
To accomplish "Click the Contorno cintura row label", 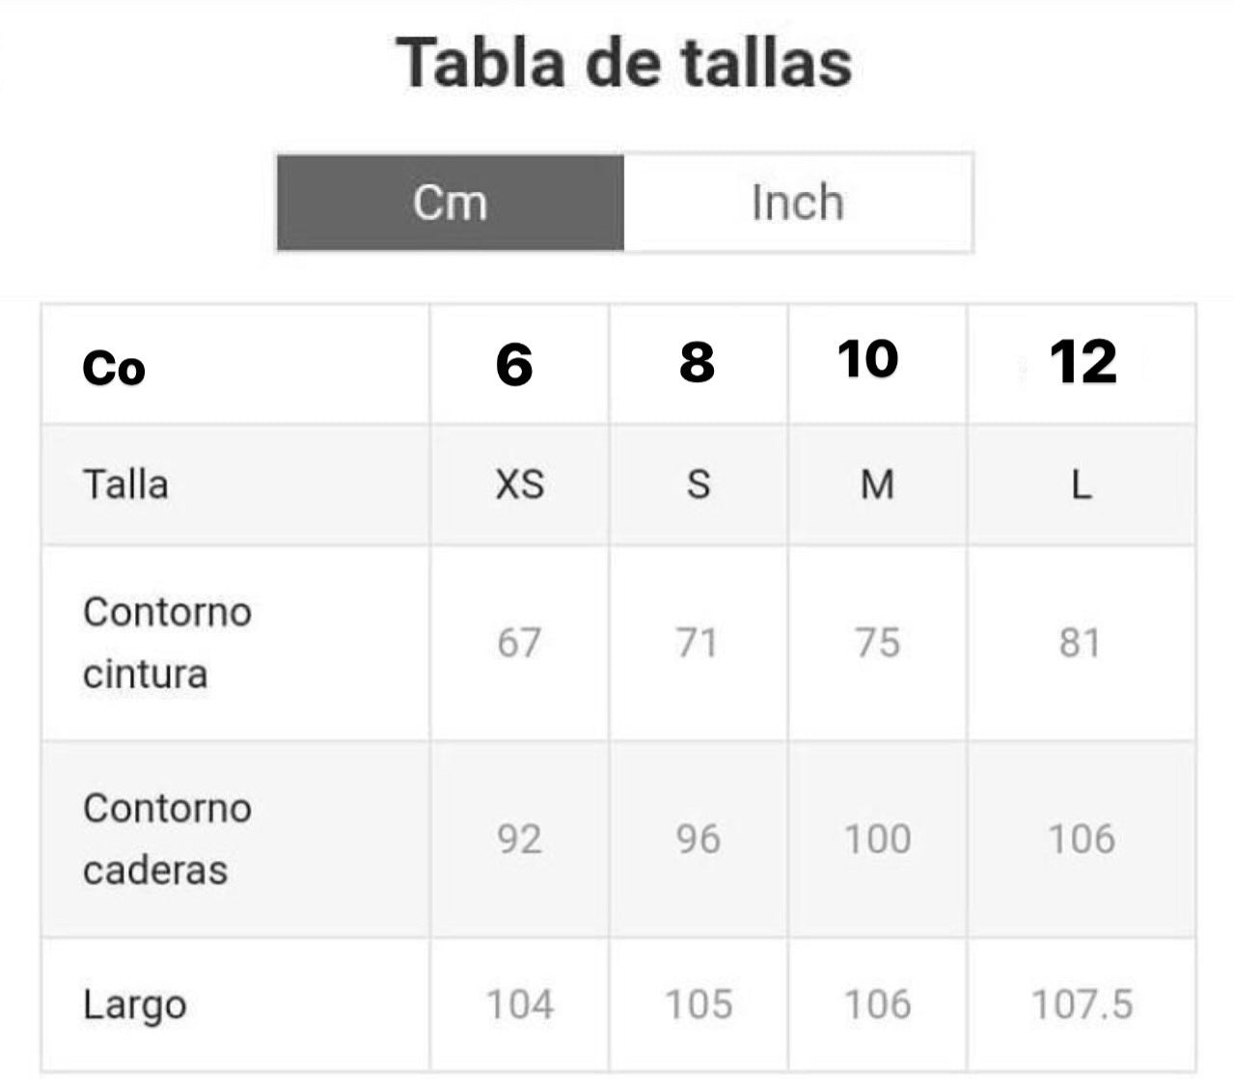I will pyautogui.click(x=167, y=643).
